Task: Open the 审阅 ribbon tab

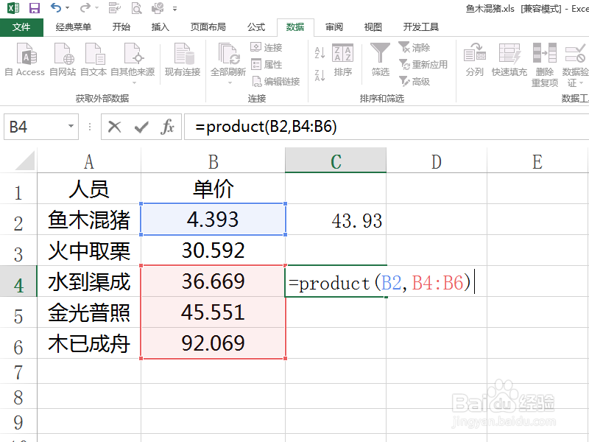Action: 334,27
